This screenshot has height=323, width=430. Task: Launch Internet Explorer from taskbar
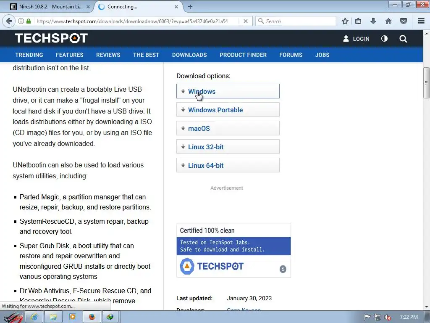[34, 317]
